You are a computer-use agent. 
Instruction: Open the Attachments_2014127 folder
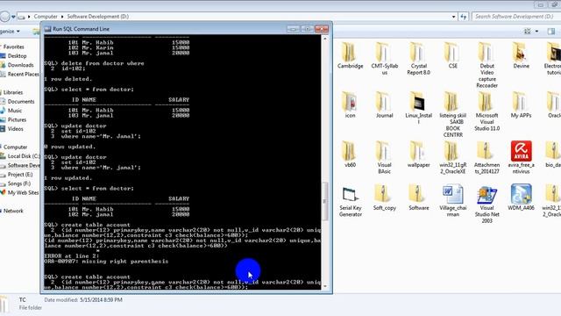tap(487, 157)
